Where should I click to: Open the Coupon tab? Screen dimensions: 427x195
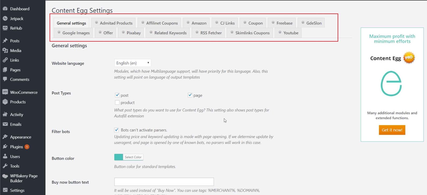tap(253, 23)
